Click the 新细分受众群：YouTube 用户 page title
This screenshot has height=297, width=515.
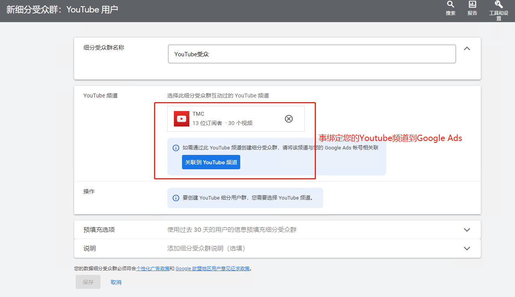click(x=62, y=10)
